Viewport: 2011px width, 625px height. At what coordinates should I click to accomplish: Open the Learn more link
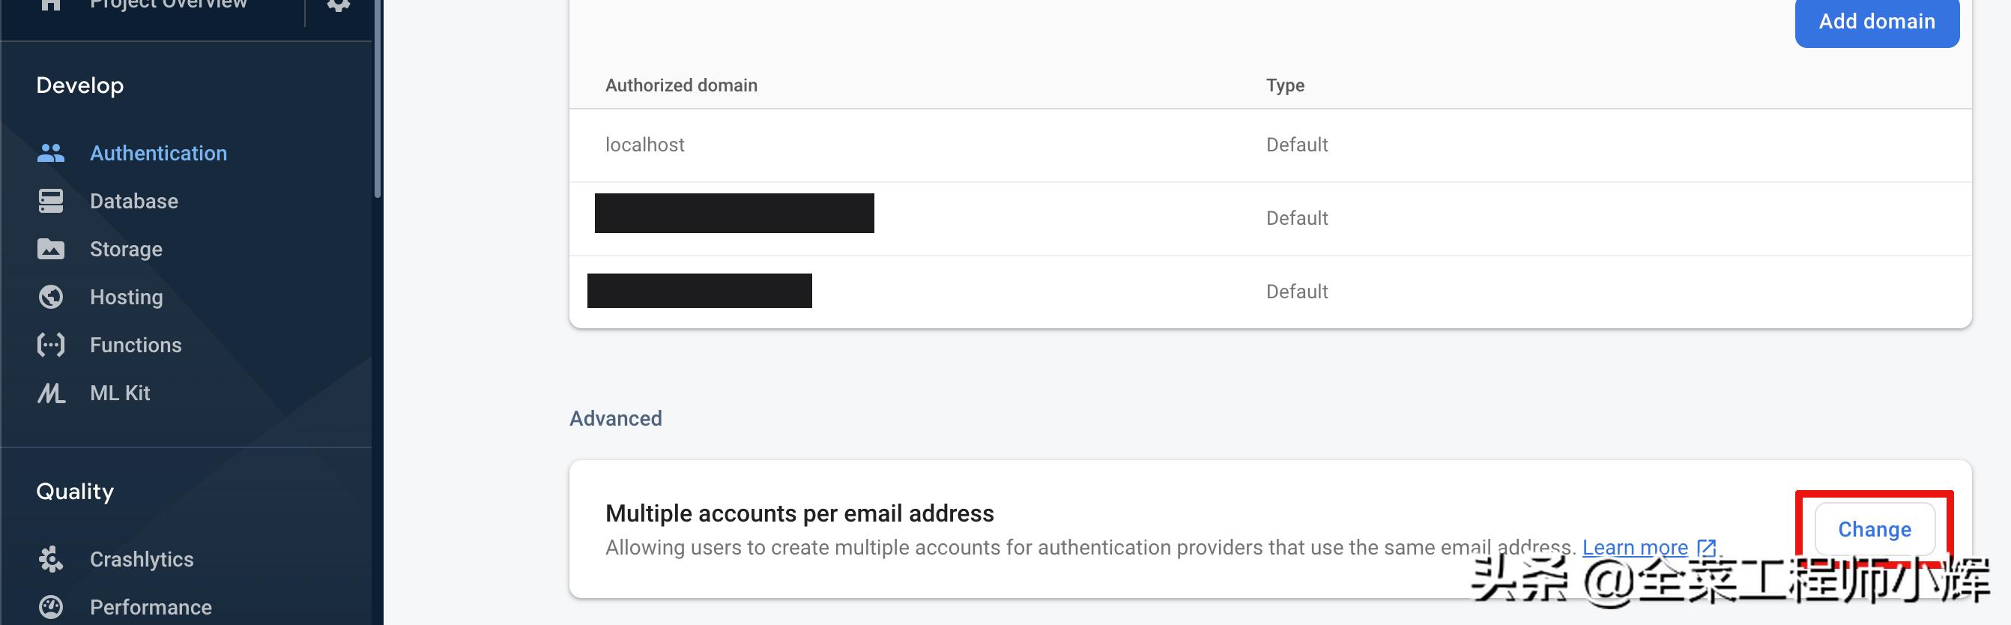pyautogui.click(x=1635, y=548)
